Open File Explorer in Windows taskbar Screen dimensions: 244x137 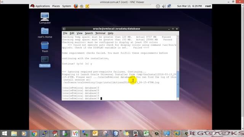[14, 134]
